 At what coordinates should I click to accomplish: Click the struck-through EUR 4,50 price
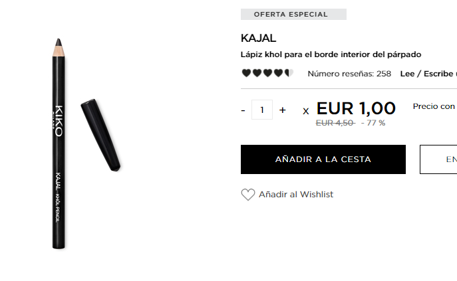[x=335, y=123]
